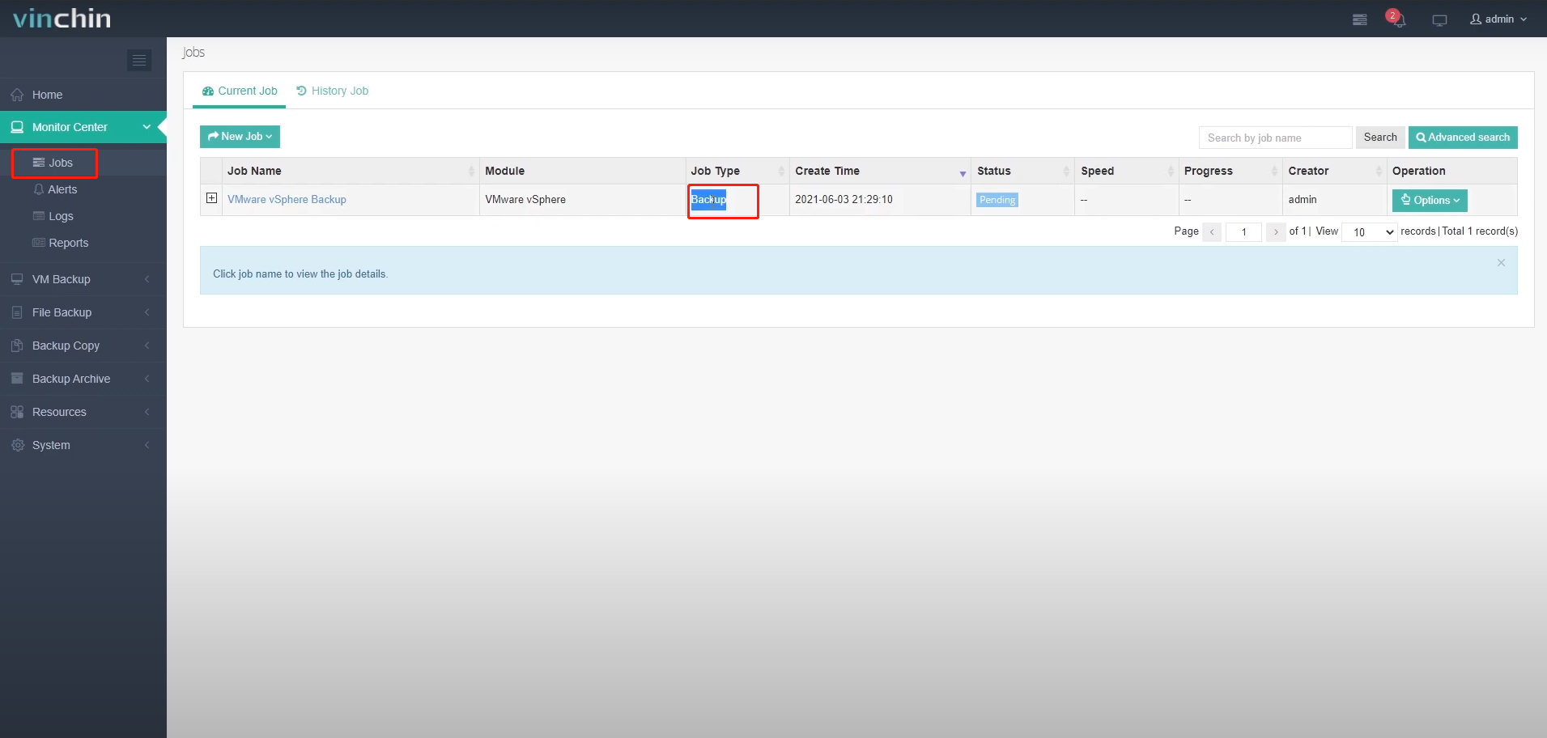Click the page number input field
The height and width of the screenshot is (738, 1547).
click(1243, 232)
